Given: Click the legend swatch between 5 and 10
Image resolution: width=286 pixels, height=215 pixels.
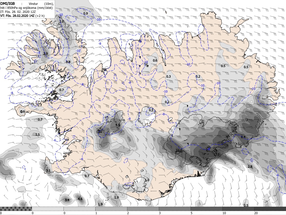Looking at the screenshot, I should coord(206,209).
